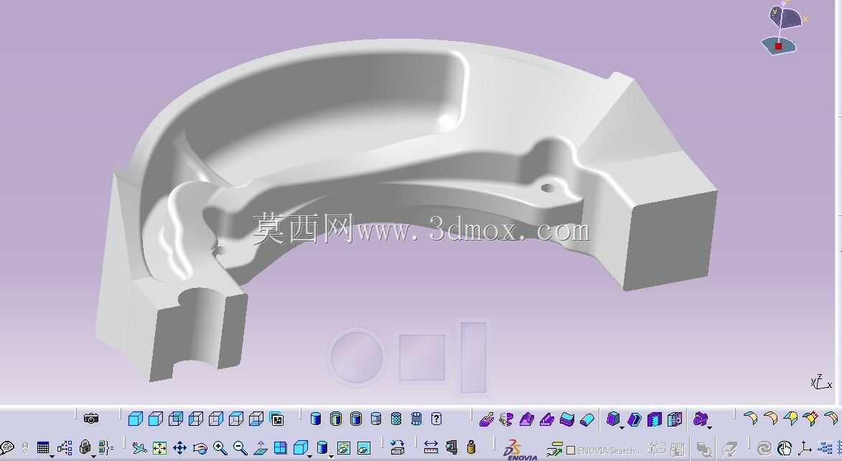The image size is (842, 461).
Task: Click the Capture camera icon
Action: tap(91, 419)
